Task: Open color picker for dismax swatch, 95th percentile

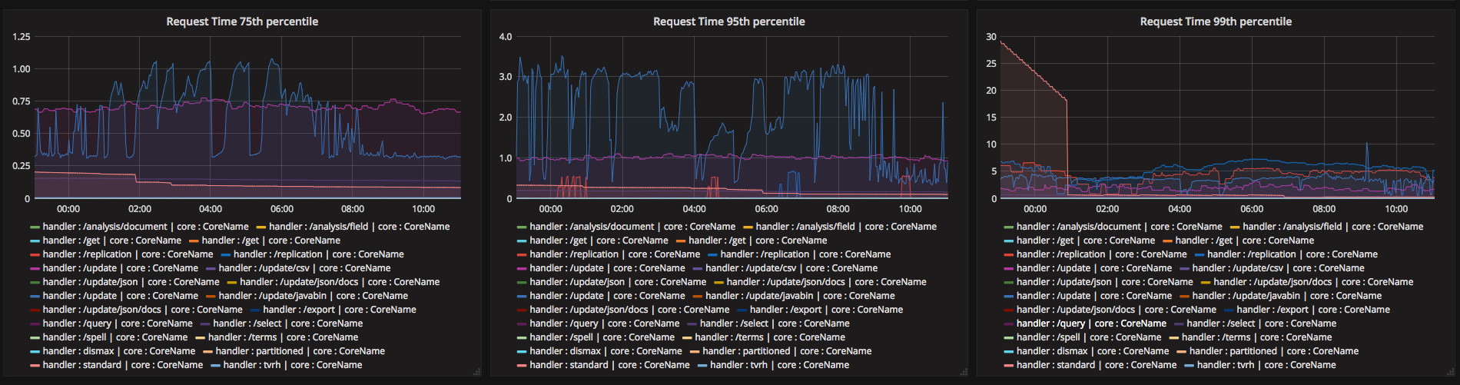Action: point(522,351)
